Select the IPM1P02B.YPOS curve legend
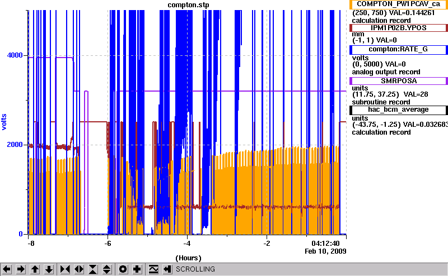The image size is (448, 276). (x=399, y=28)
